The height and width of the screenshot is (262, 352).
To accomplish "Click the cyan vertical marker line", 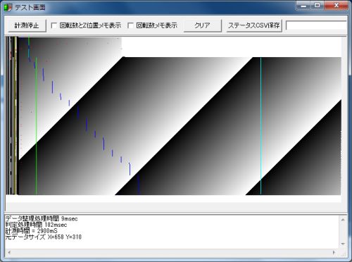I will [x=260, y=126].
